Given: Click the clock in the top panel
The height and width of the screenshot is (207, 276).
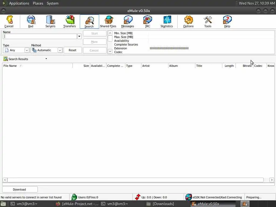Looking at the screenshot, I should coord(257,3).
